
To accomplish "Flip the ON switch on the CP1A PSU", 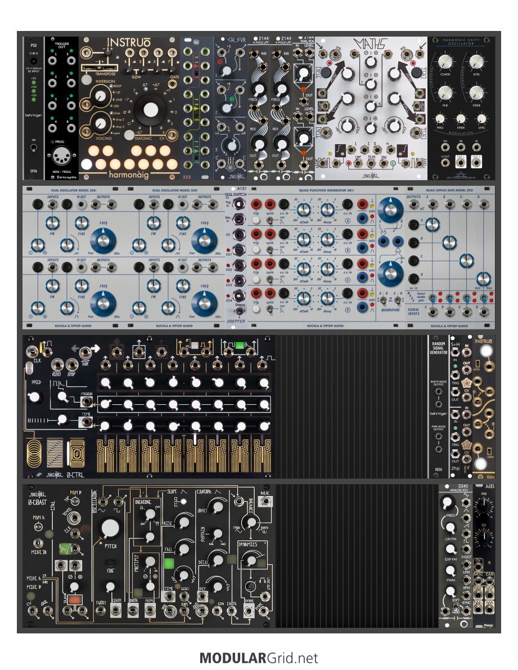I will click(34, 148).
